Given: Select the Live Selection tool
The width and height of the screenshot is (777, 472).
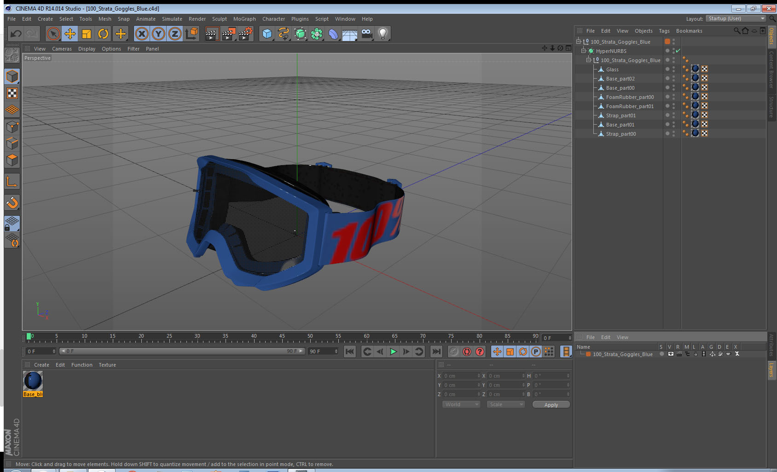Looking at the screenshot, I should [53, 34].
